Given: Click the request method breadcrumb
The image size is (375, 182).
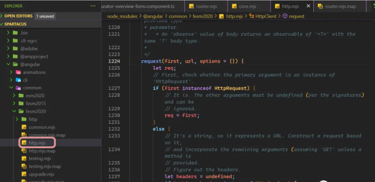Looking at the screenshot, I should (x=296, y=16).
